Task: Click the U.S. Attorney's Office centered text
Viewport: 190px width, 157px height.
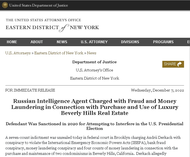Action: tap(94, 70)
